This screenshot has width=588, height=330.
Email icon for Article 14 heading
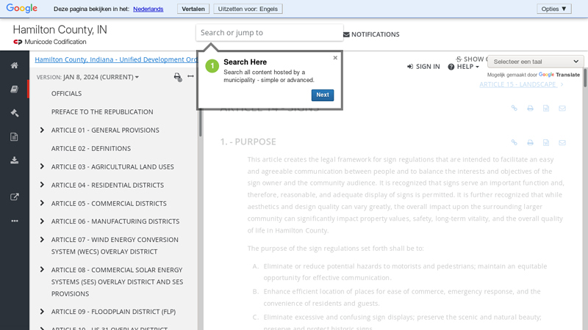pyautogui.click(x=562, y=108)
